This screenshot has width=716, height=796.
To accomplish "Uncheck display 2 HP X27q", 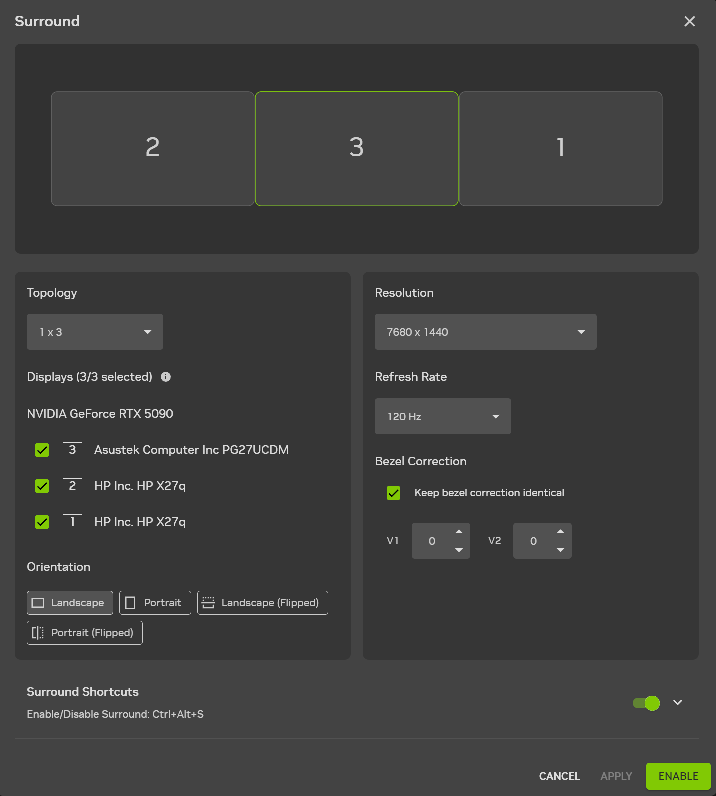I will [42, 486].
